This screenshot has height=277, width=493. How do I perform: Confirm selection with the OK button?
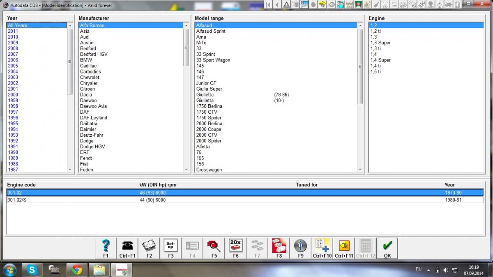387,248
